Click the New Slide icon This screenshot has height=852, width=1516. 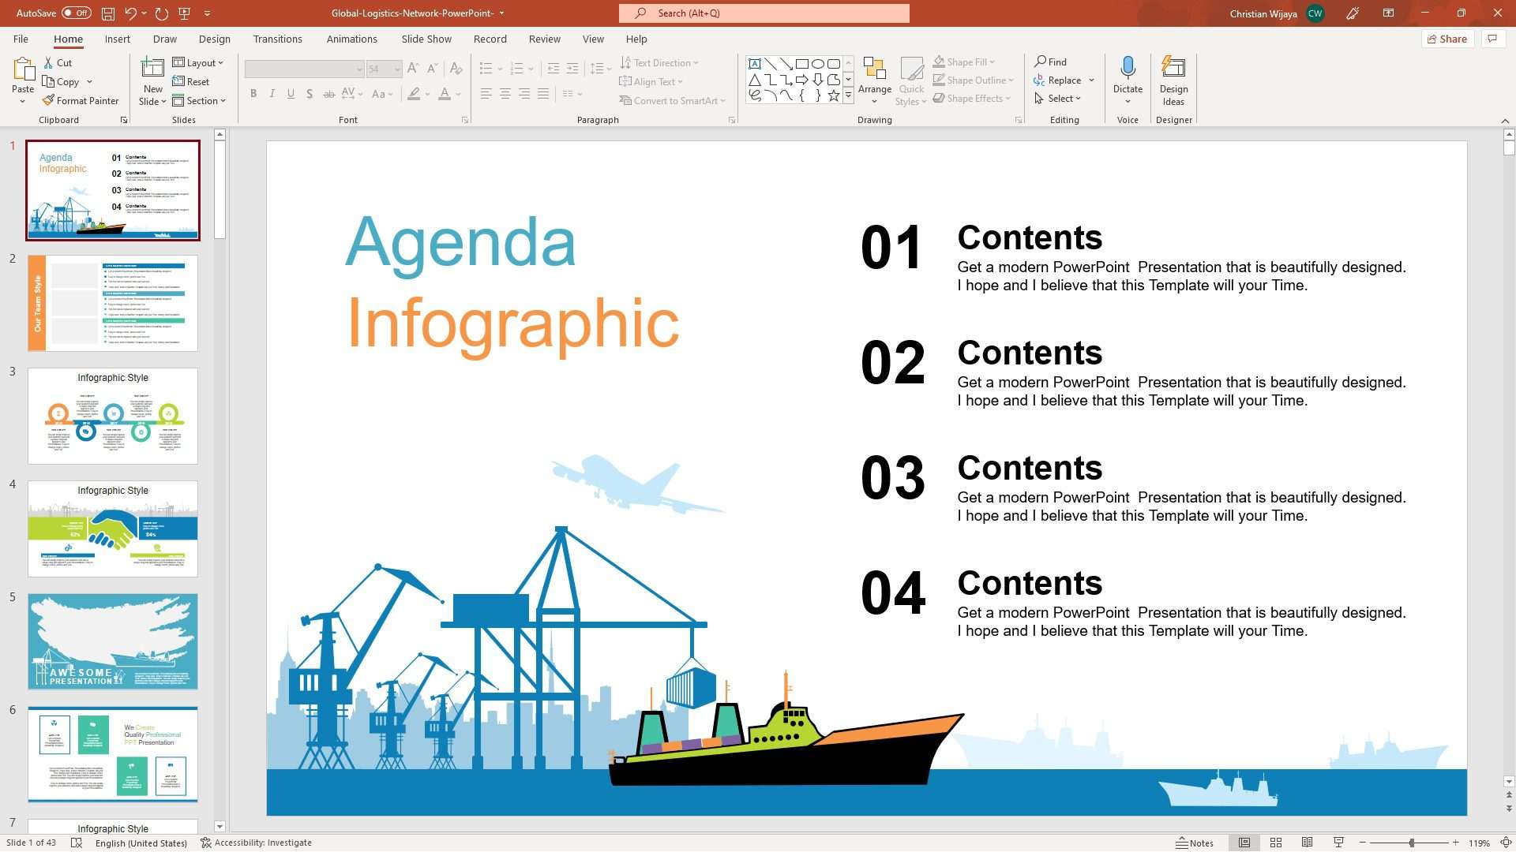pyautogui.click(x=152, y=69)
